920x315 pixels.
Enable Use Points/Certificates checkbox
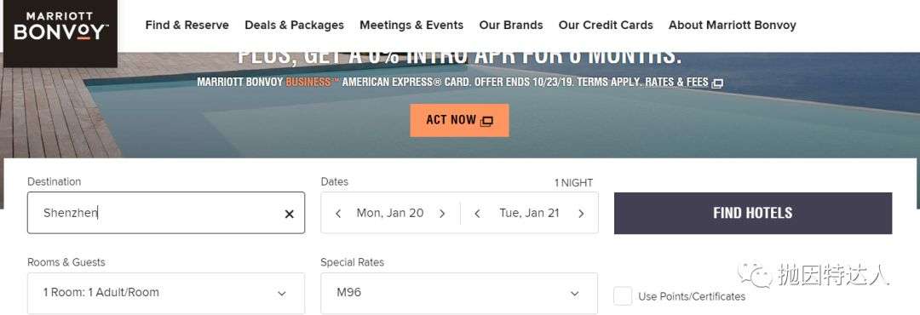[623, 295]
